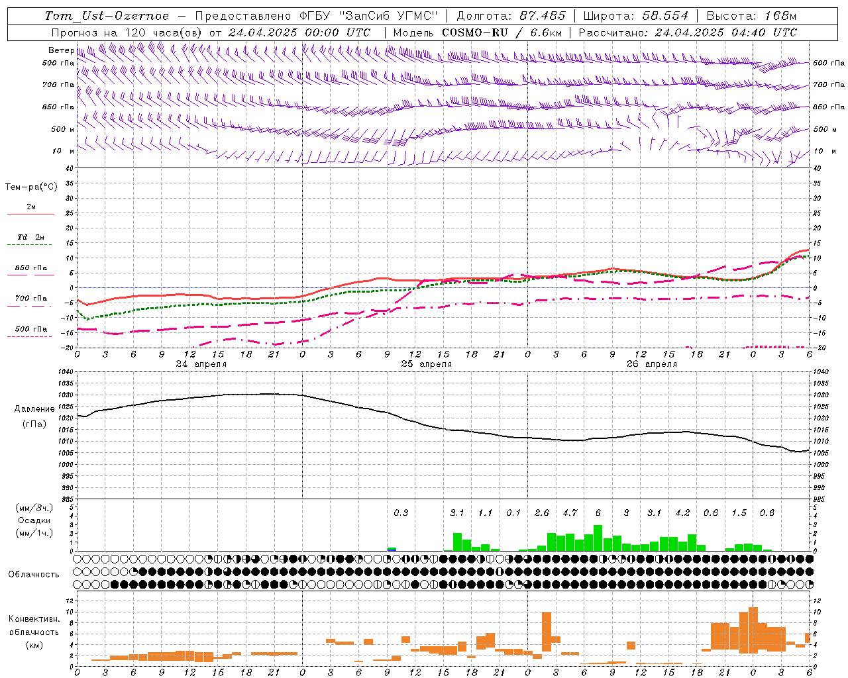Click the Облачность cloudiness label
The width and height of the screenshot is (848, 678).
point(33,575)
